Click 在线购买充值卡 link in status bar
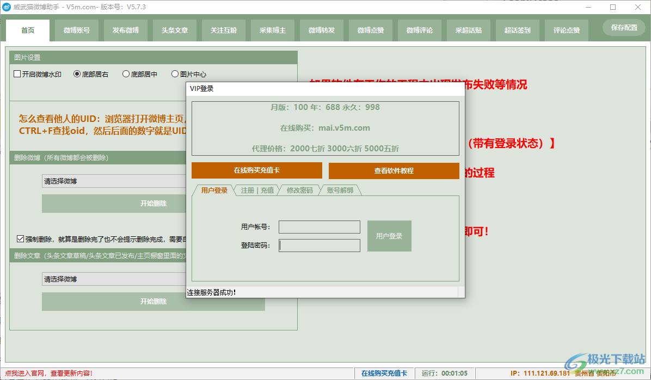 pyautogui.click(x=384, y=373)
